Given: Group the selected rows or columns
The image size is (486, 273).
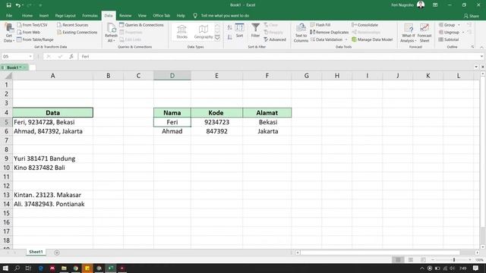Looking at the screenshot, I should [x=447, y=25].
